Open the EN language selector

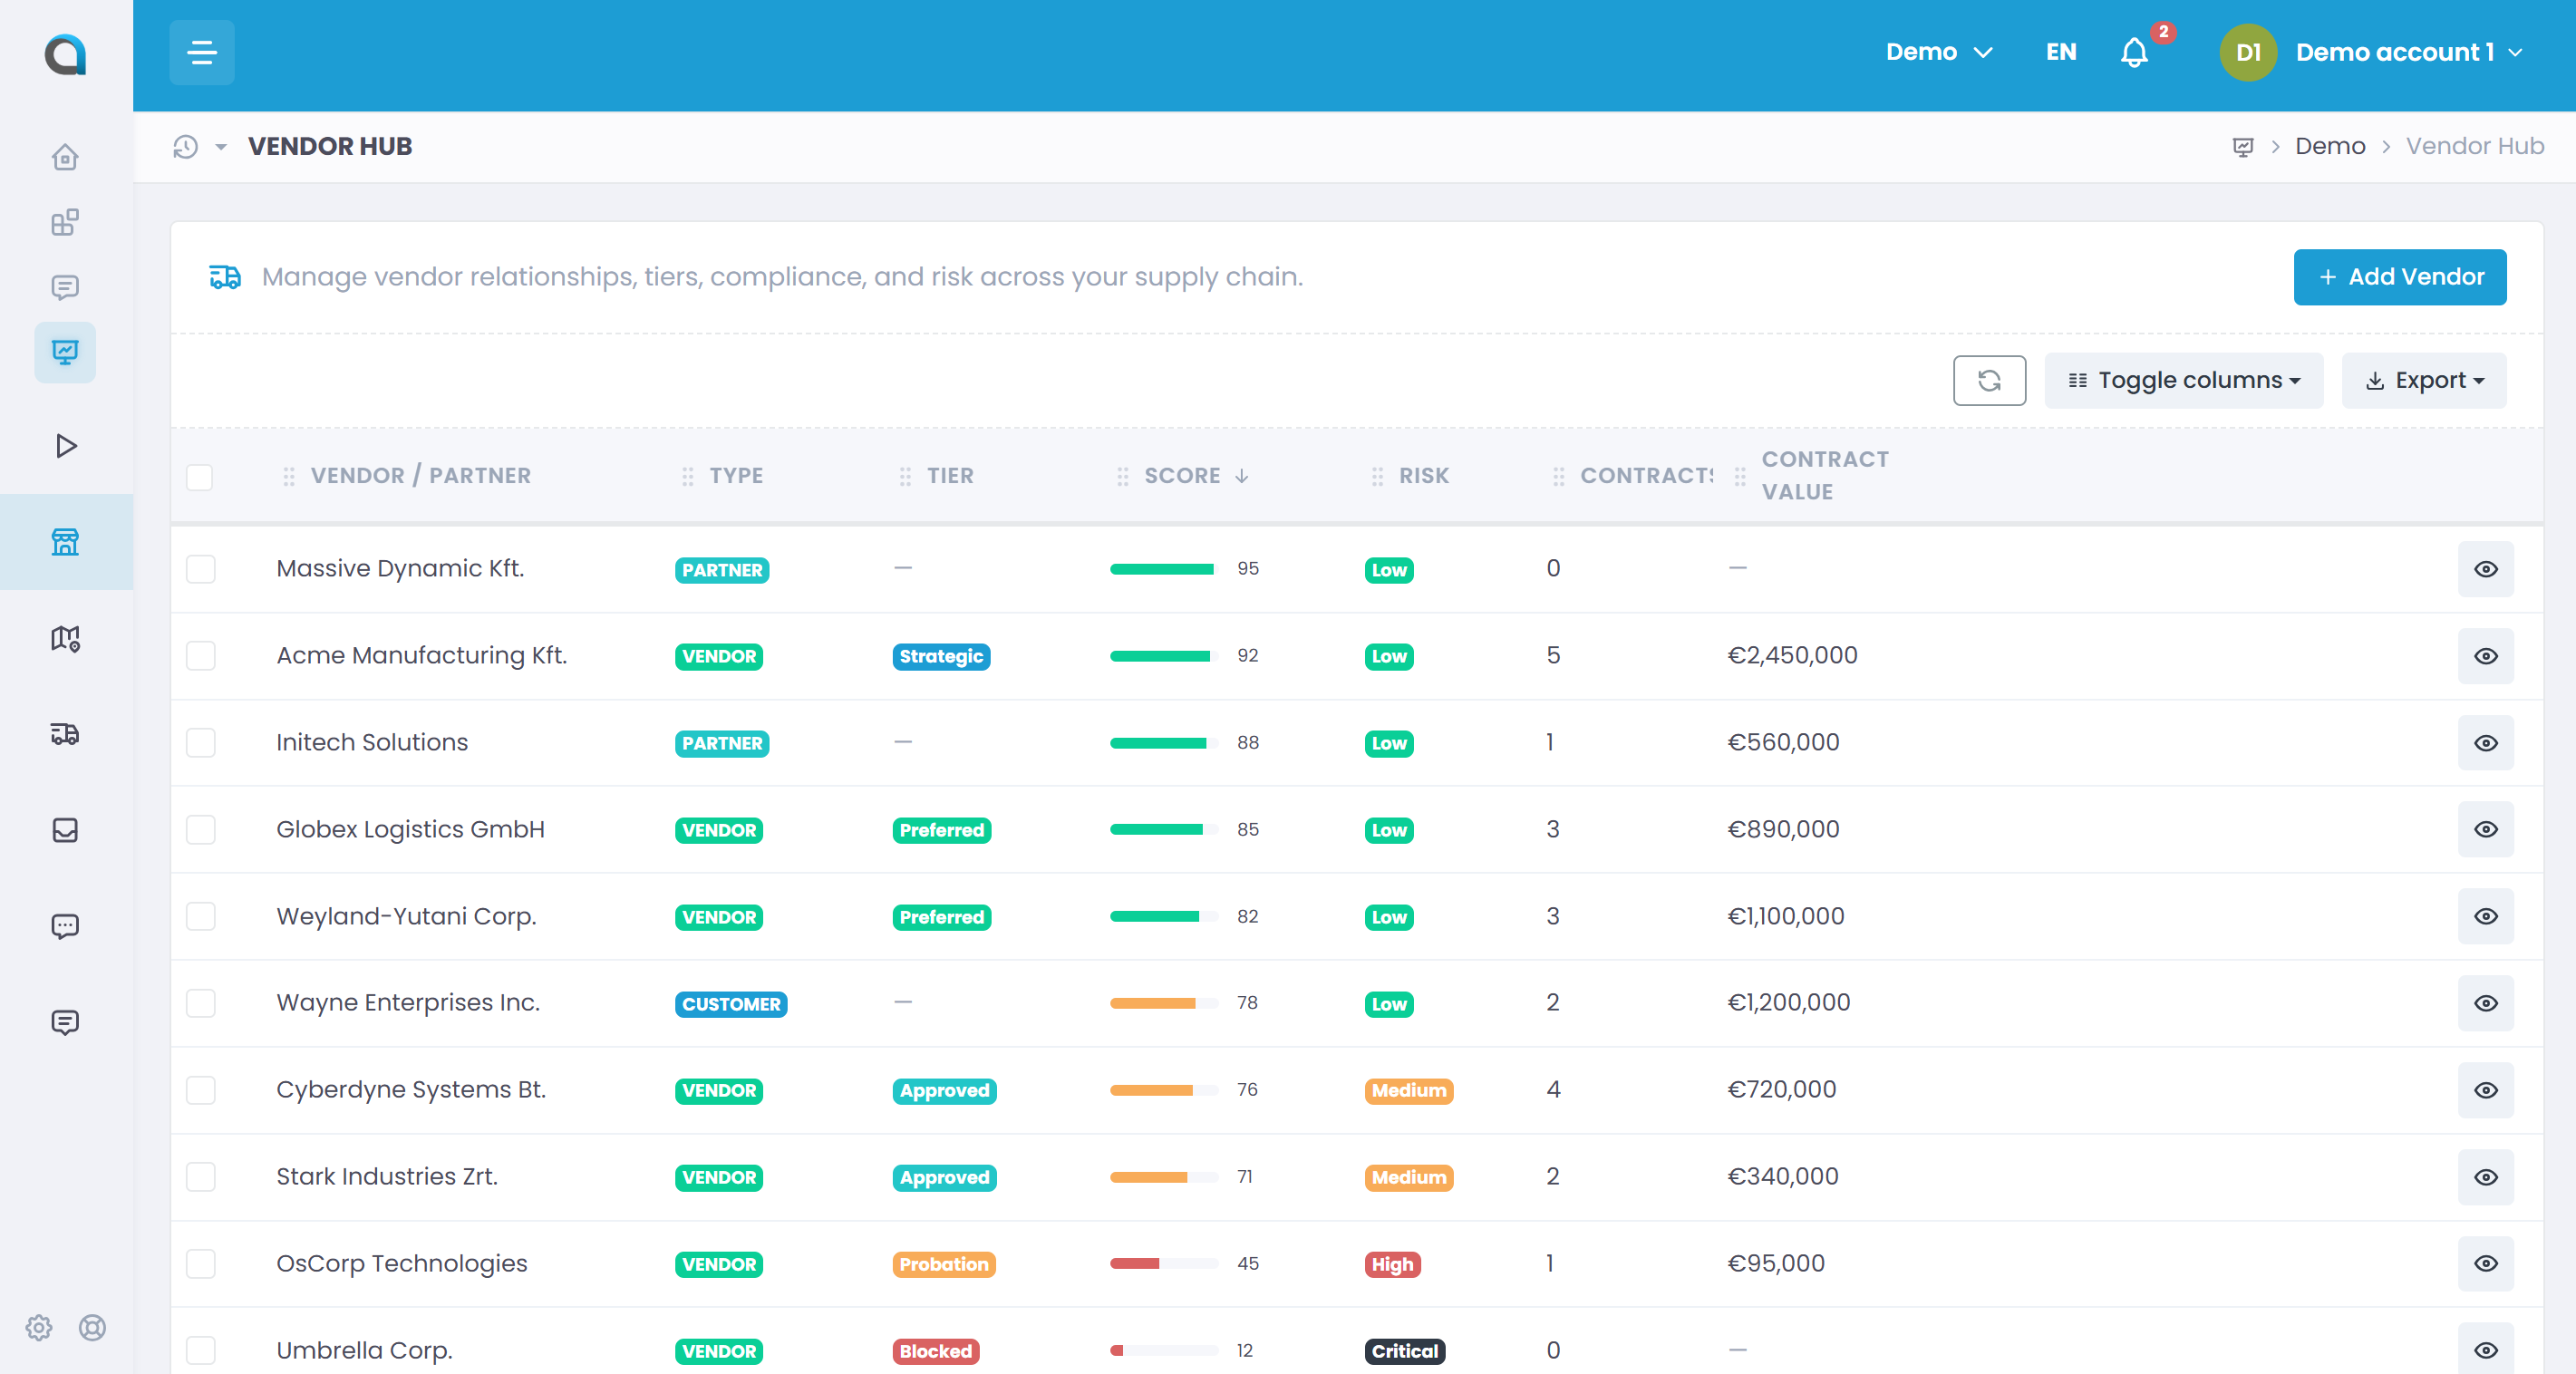(x=2061, y=52)
